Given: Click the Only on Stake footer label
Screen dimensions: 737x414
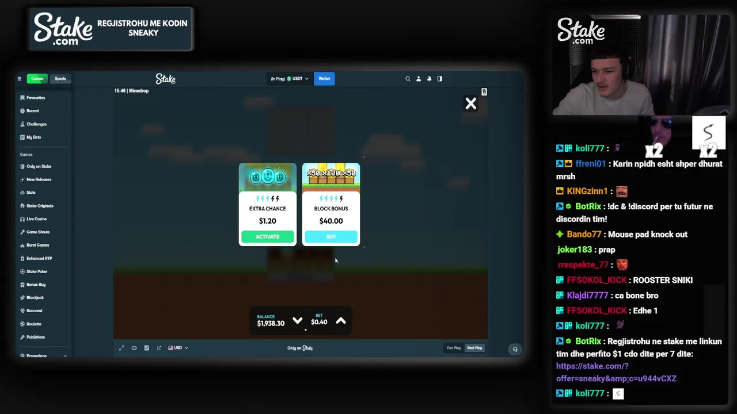Looking at the screenshot, I should tap(300, 348).
